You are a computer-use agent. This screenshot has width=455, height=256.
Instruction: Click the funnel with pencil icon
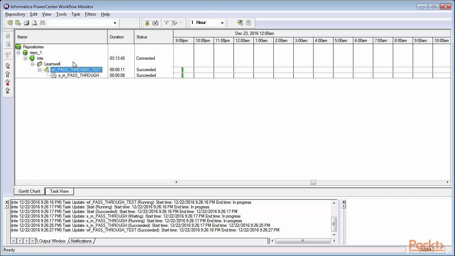174,23
